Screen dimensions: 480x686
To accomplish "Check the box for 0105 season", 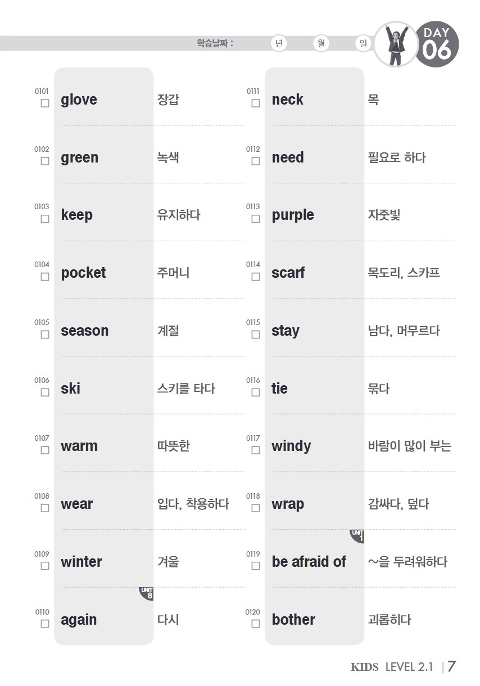I will coord(45,335).
